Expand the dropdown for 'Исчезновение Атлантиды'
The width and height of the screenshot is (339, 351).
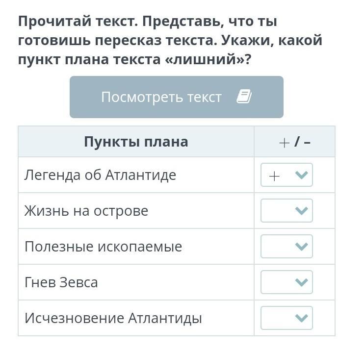(x=287, y=318)
